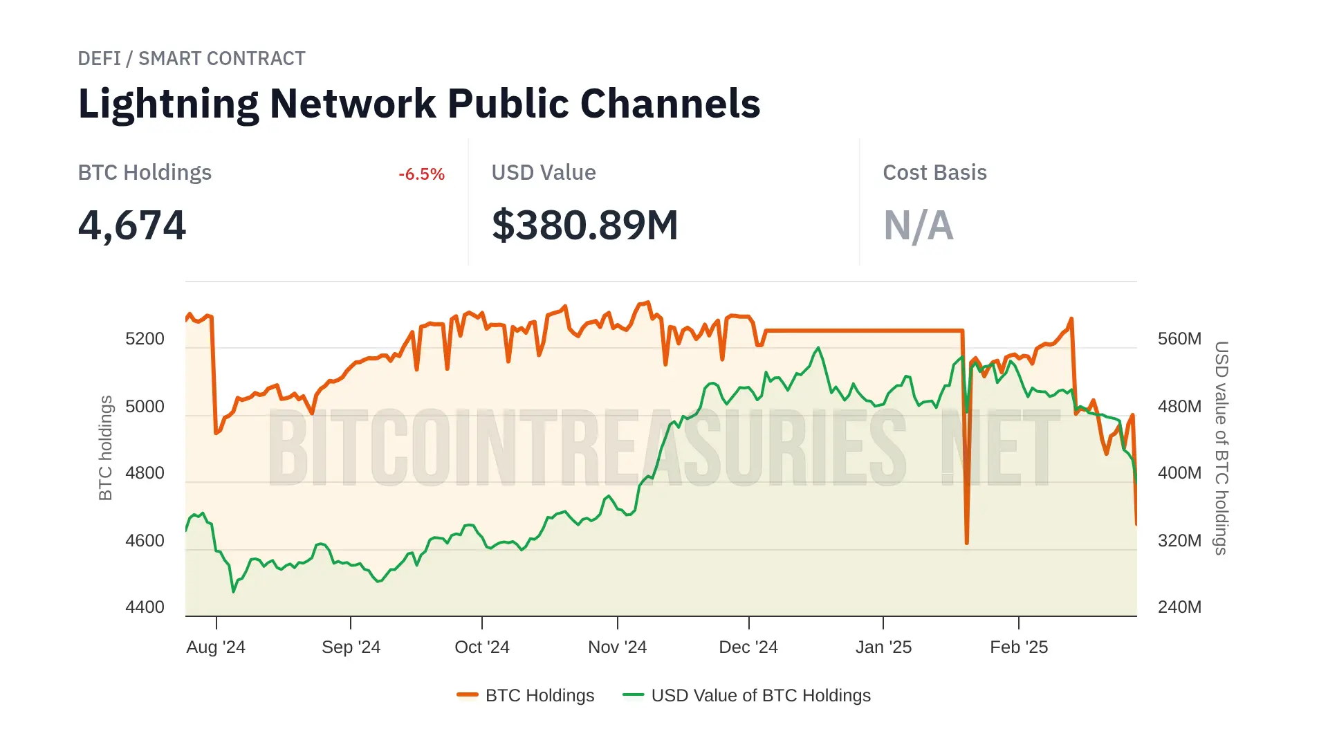Click the Jan '25 x-axis marker
Screen dimensions: 1328x747
pyautogui.click(x=883, y=647)
